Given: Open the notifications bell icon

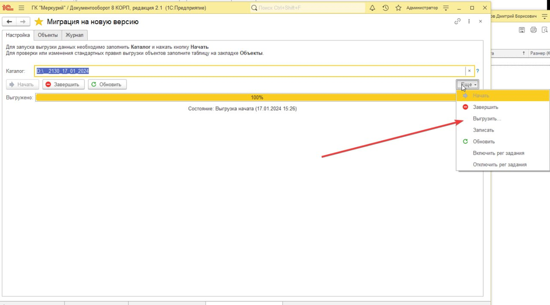Looking at the screenshot, I should 372,8.
